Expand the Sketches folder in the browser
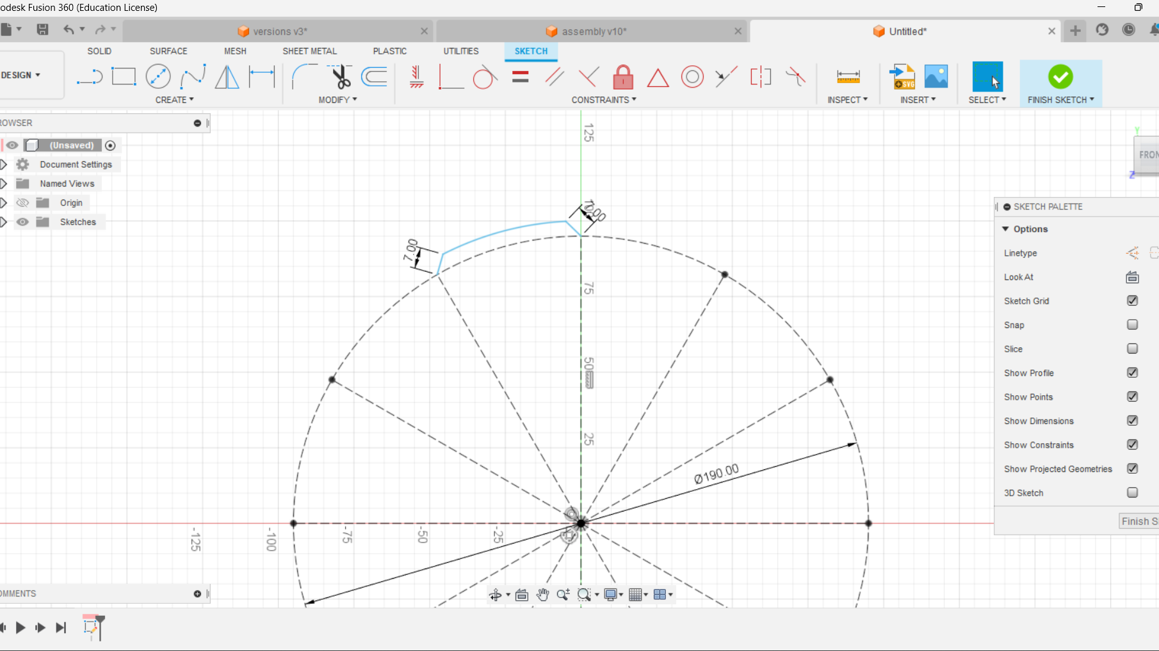This screenshot has height=651, width=1159. [3, 222]
